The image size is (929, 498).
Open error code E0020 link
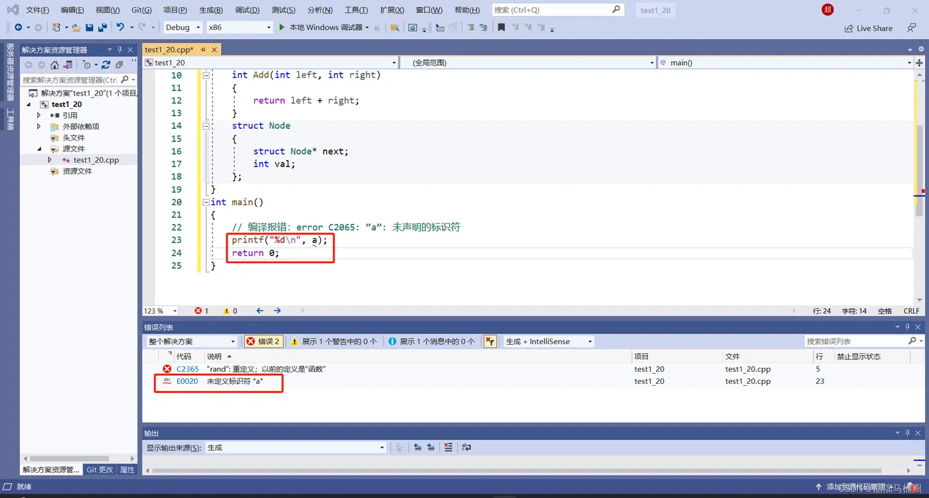[187, 381]
